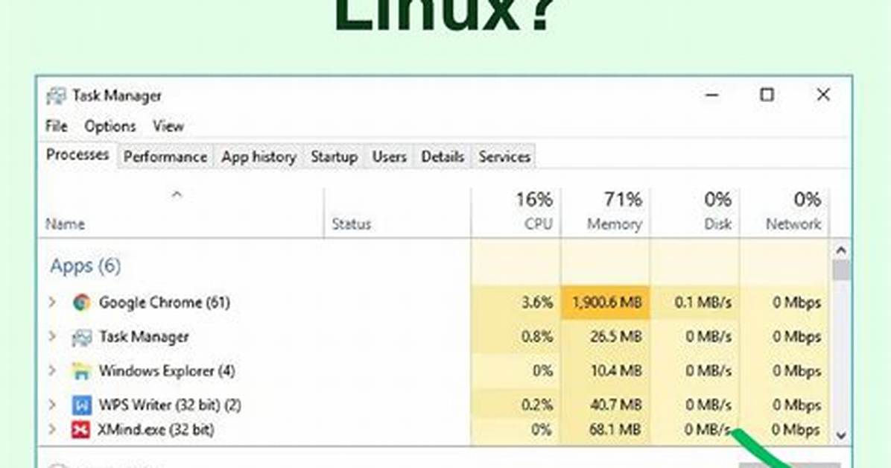This screenshot has height=468, width=891.
Task: Click the 1,900.6 MB memory cell
Action: [605, 303]
